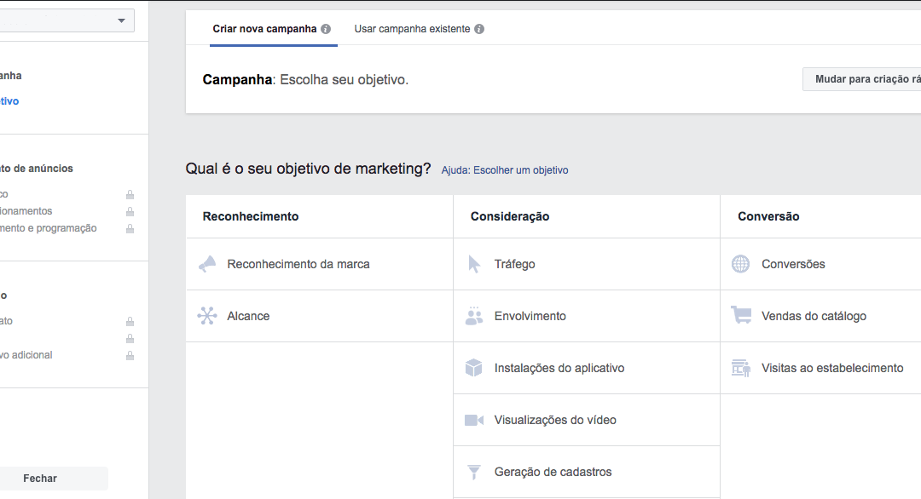The image size is (921, 499).
Task: Pick Instalações do aplicativo objective
Action: 587,368
